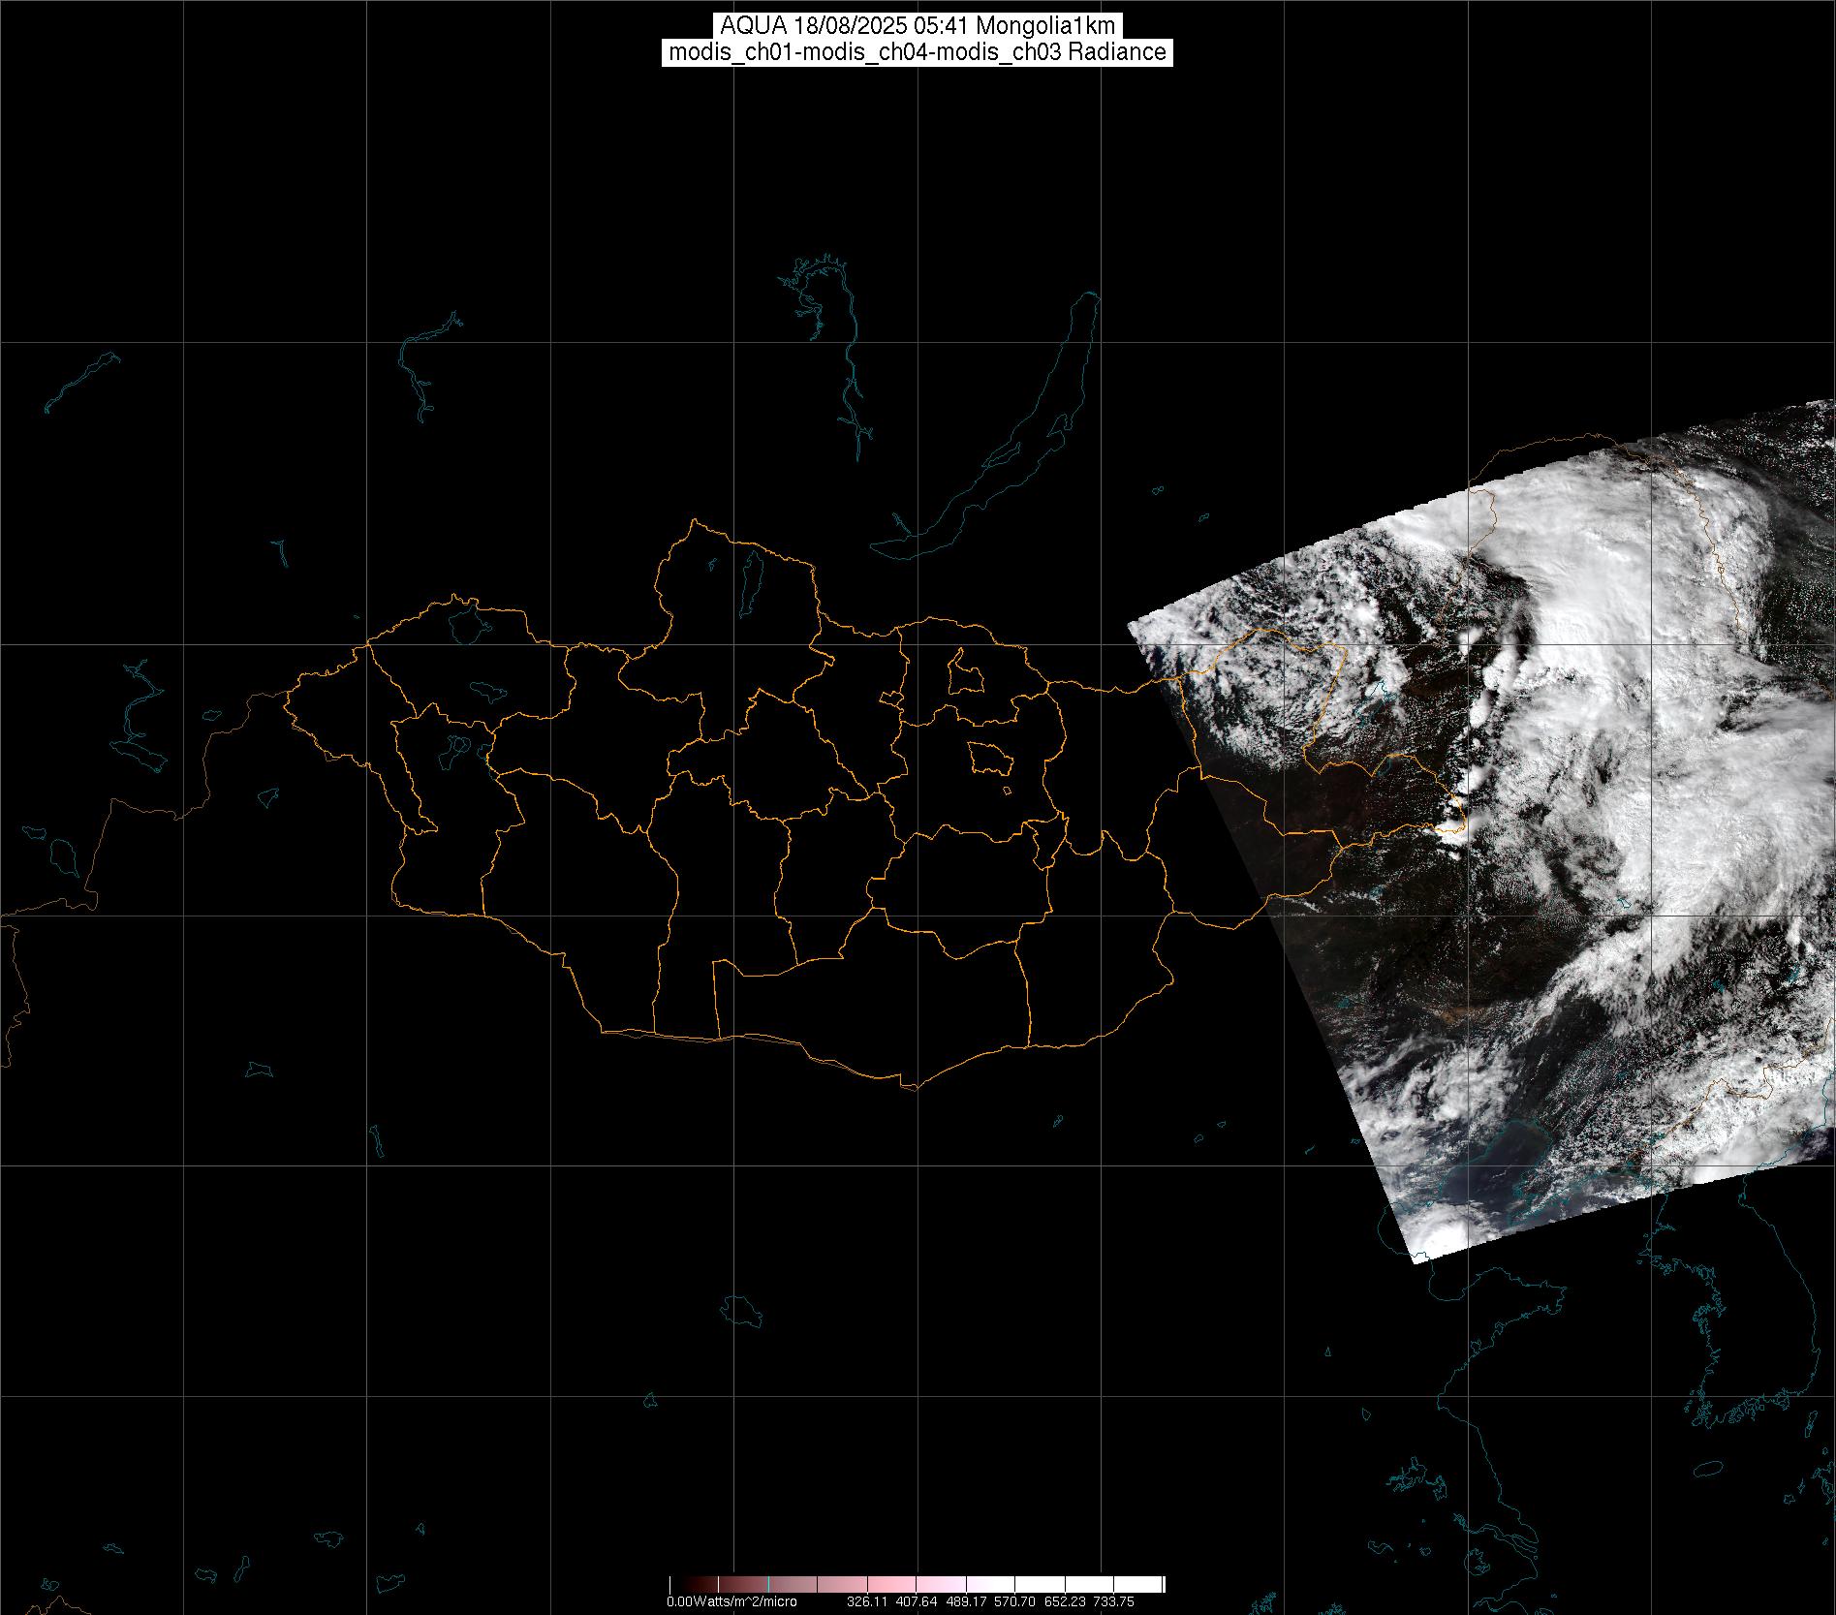The height and width of the screenshot is (1615, 1836).
Task: Click the AQUA 18/08/2025 05:41 title text
Action: tap(917, 26)
